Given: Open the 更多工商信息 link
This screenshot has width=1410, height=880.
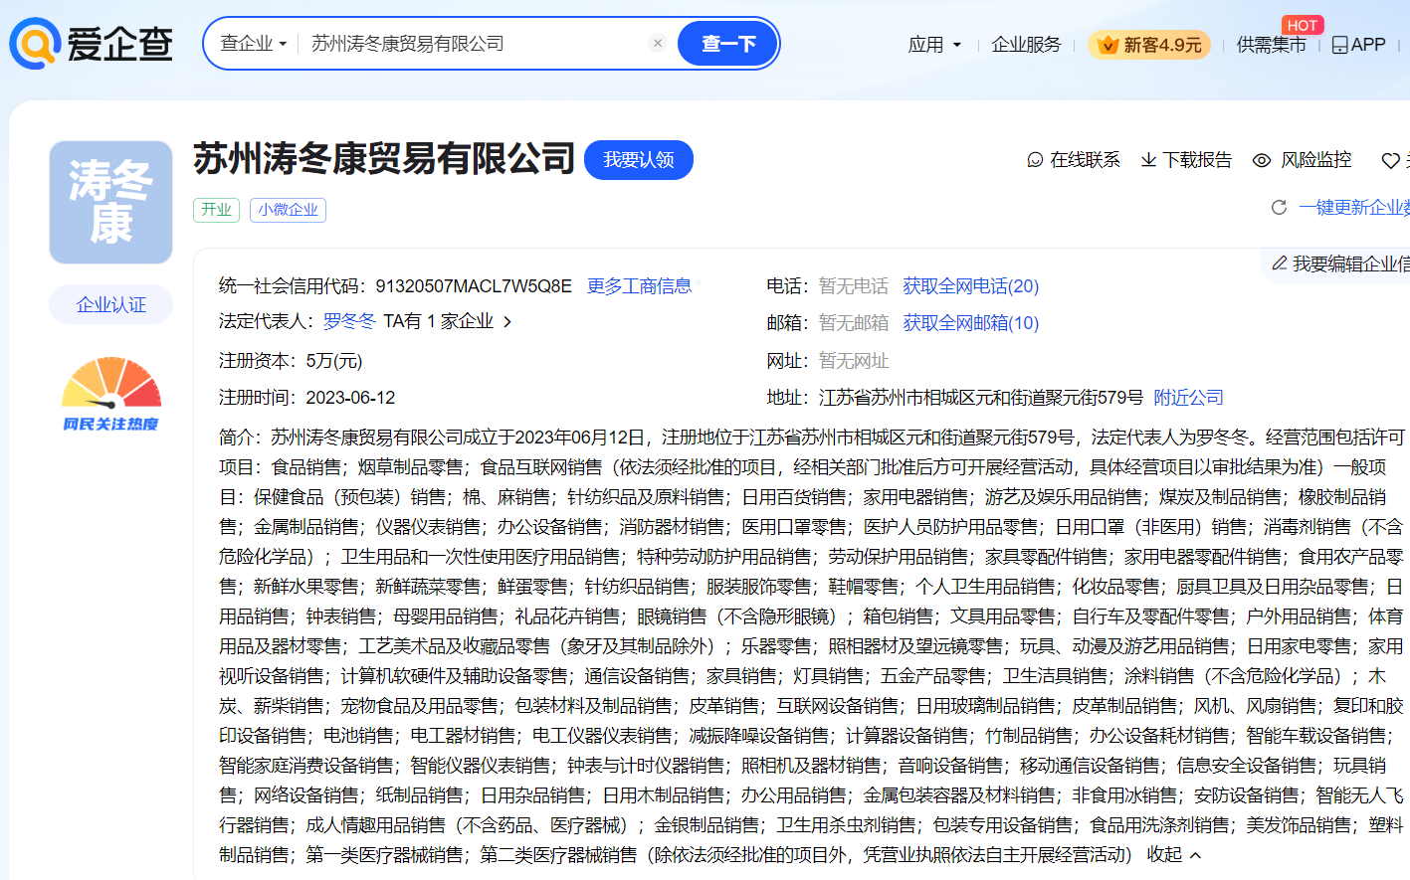Looking at the screenshot, I should (639, 286).
